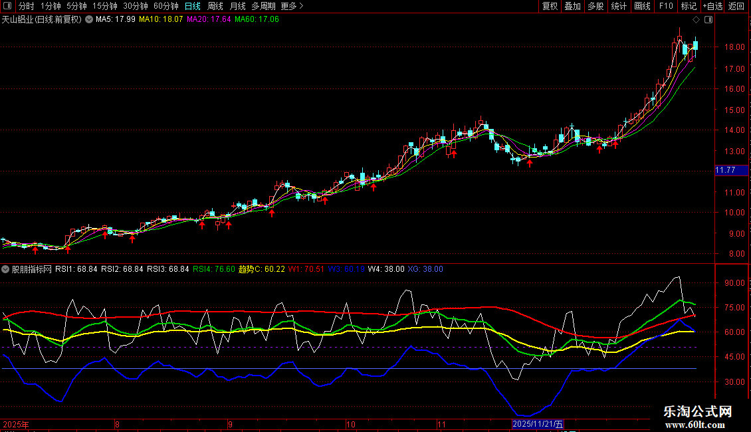Switch to 5分钟 period
Viewport: 751px width, 432px height.
[76, 6]
